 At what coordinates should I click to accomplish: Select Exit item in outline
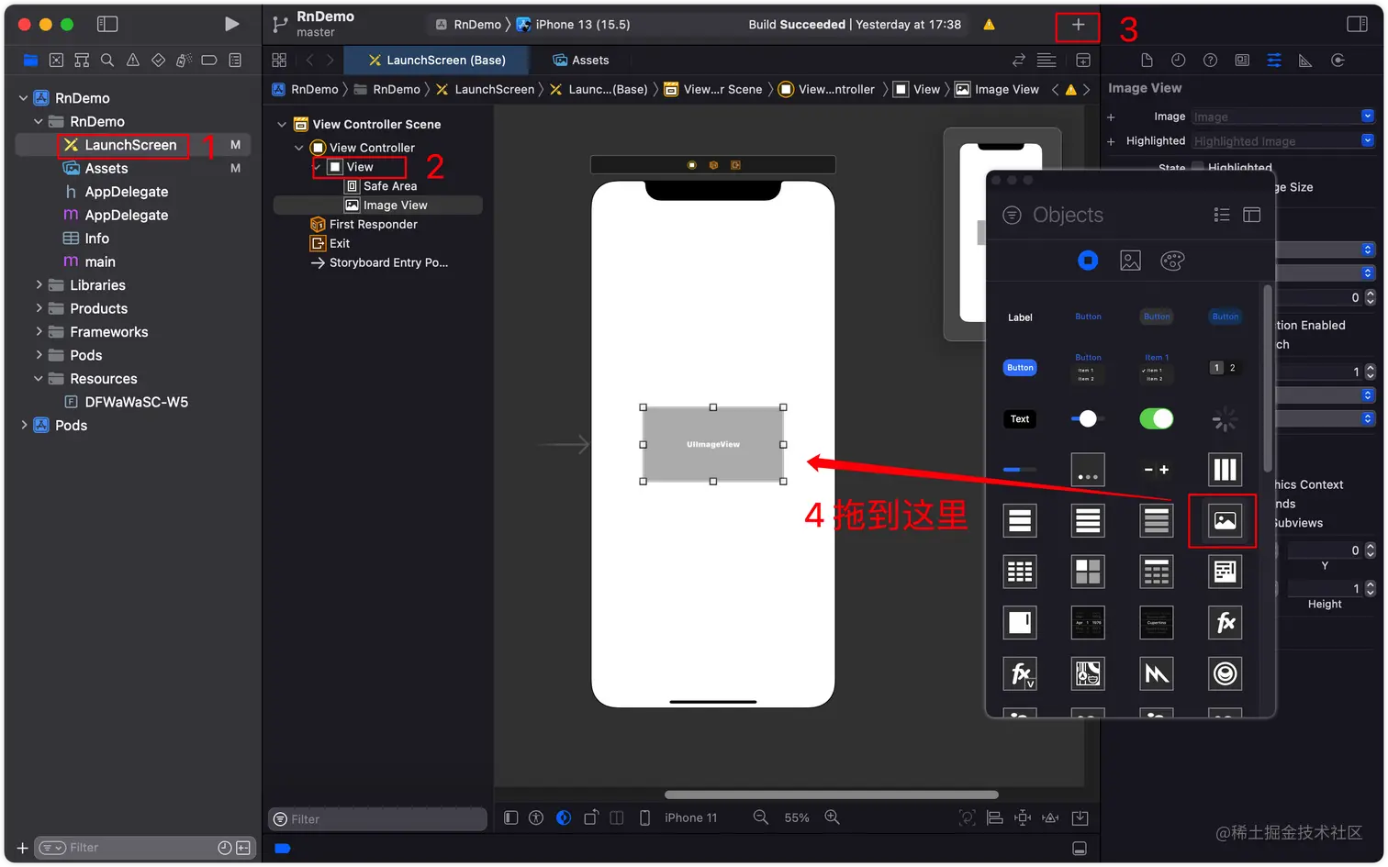tap(340, 244)
